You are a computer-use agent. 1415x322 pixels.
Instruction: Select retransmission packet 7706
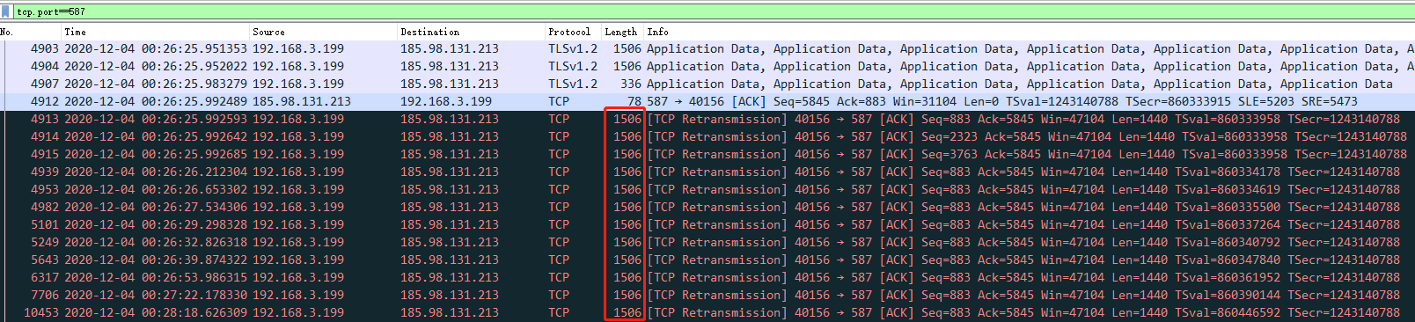coord(707,296)
